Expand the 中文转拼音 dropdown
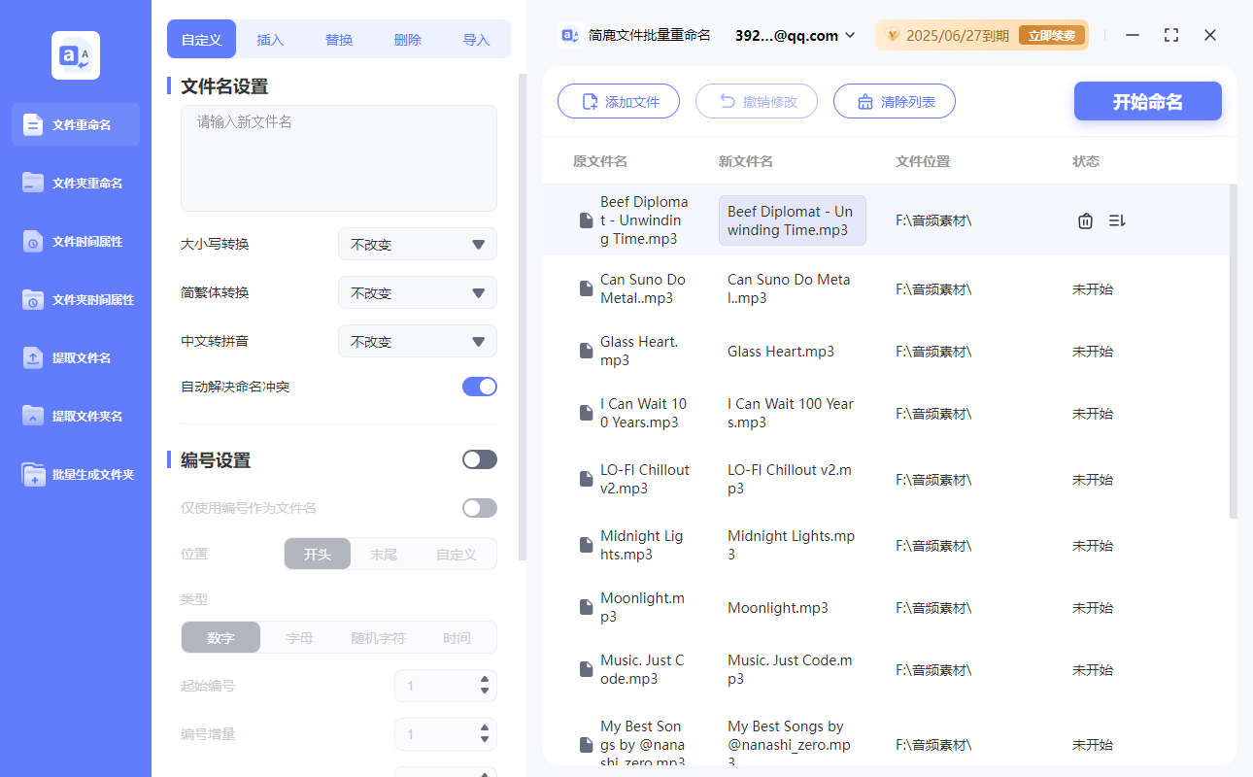Screen dimensions: 1253x777 pos(417,341)
